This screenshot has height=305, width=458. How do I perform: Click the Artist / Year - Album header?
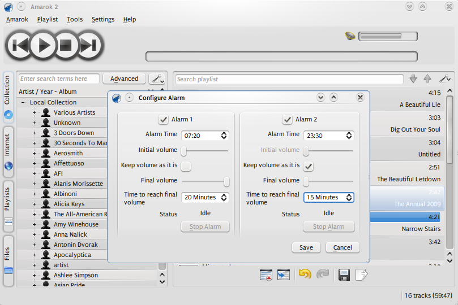tap(48, 91)
